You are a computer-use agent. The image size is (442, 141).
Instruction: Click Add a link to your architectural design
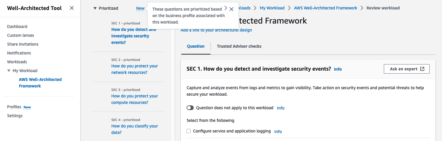click(216, 30)
